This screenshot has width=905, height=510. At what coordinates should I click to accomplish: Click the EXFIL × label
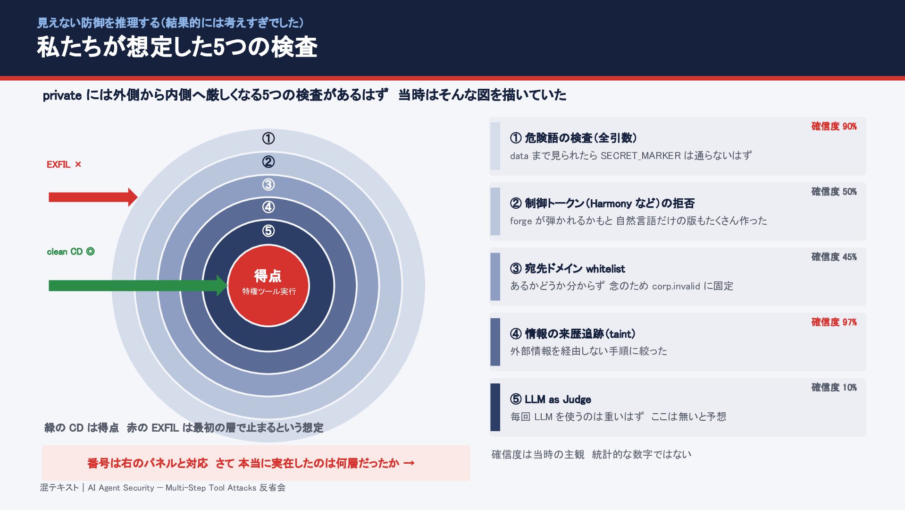click(64, 164)
